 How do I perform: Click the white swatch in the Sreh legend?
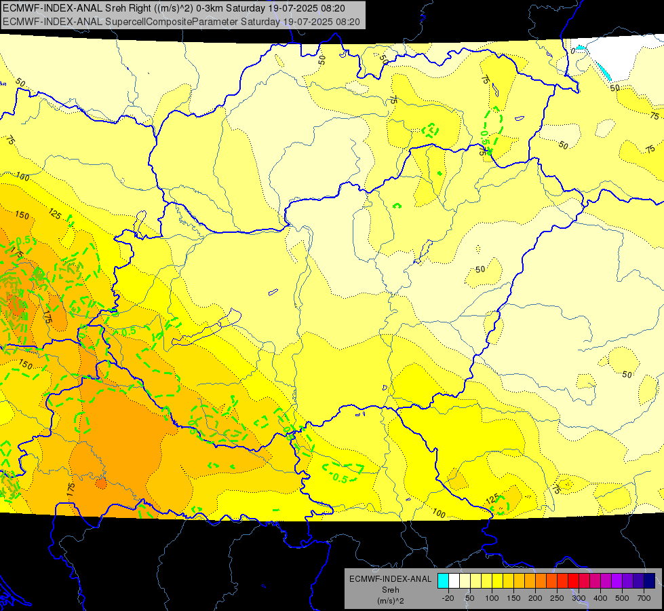point(454,580)
